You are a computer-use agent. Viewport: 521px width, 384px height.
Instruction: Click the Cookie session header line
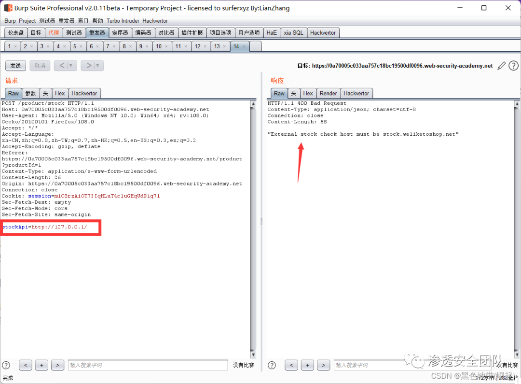click(81, 196)
